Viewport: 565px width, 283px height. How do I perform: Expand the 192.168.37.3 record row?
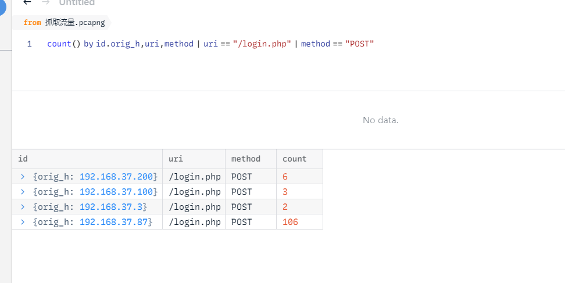tap(23, 207)
